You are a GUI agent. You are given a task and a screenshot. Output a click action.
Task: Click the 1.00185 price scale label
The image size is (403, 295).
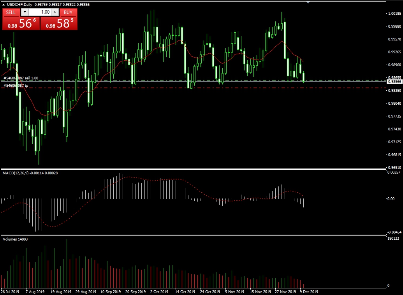[394, 14]
